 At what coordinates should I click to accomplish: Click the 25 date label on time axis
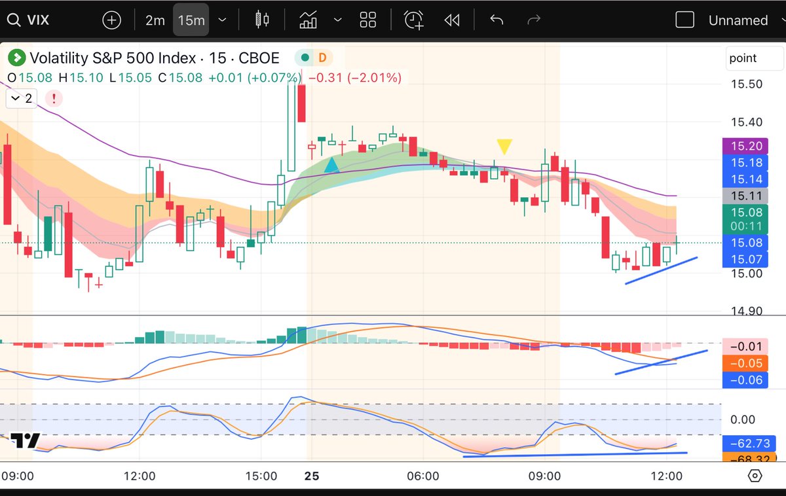[x=312, y=476]
